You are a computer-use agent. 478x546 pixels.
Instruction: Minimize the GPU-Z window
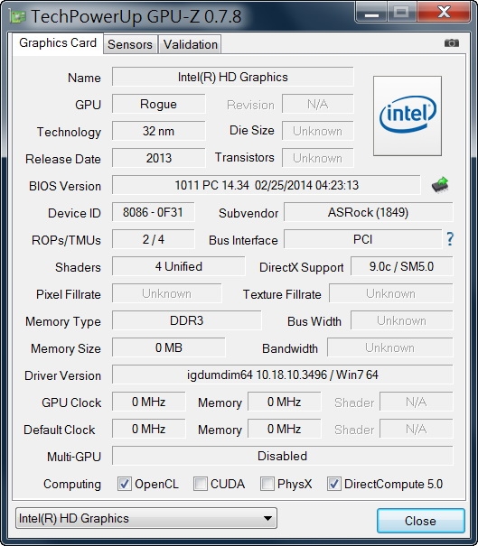pyautogui.click(x=371, y=13)
